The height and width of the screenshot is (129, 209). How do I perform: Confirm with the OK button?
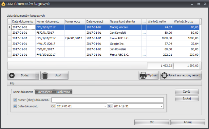(x=152, y=122)
